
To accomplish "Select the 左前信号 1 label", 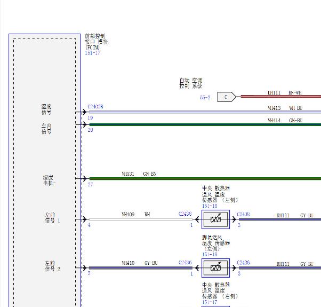I will coord(52,218).
